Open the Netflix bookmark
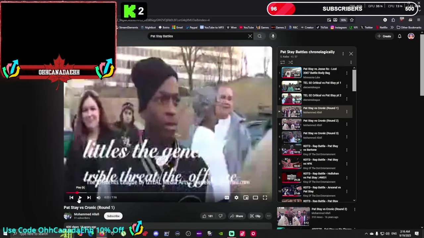Screen dimensions: 424x238 382,27
